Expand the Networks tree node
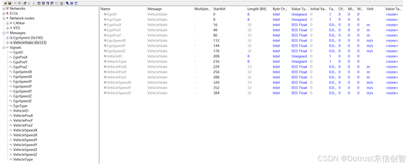Screen dimensions: 407x165 (x=4, y=9)
